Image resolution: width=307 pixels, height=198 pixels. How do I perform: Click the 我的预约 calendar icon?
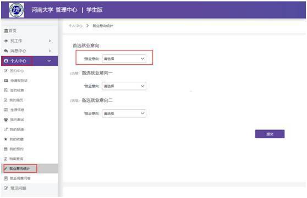(6, 149)
